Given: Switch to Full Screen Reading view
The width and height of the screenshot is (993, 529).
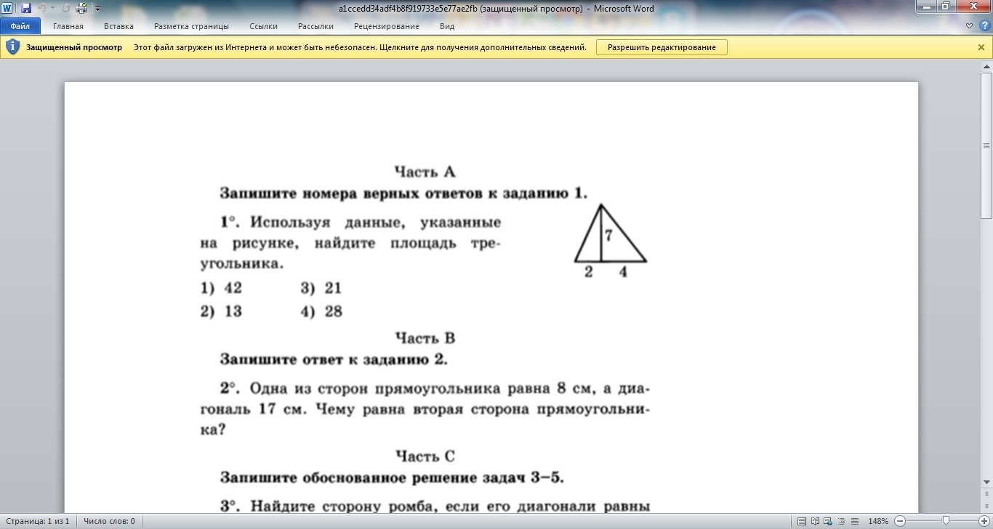Looking at the screenshot, I should pyautogui.click(x=815, y=521).
